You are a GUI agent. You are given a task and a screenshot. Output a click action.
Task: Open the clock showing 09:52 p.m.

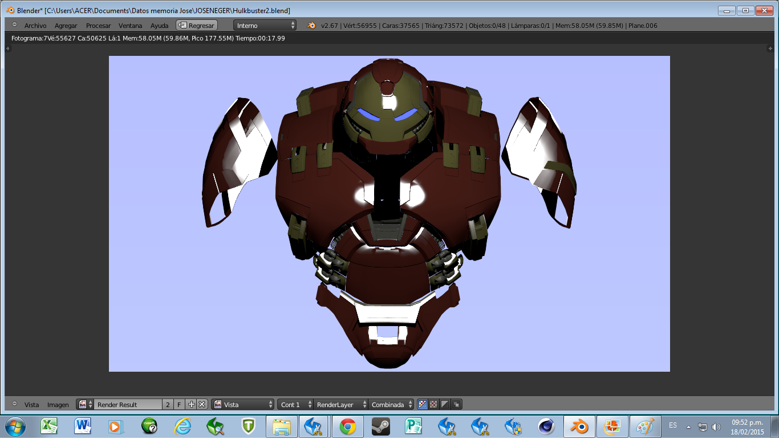(x=747, y=427)
